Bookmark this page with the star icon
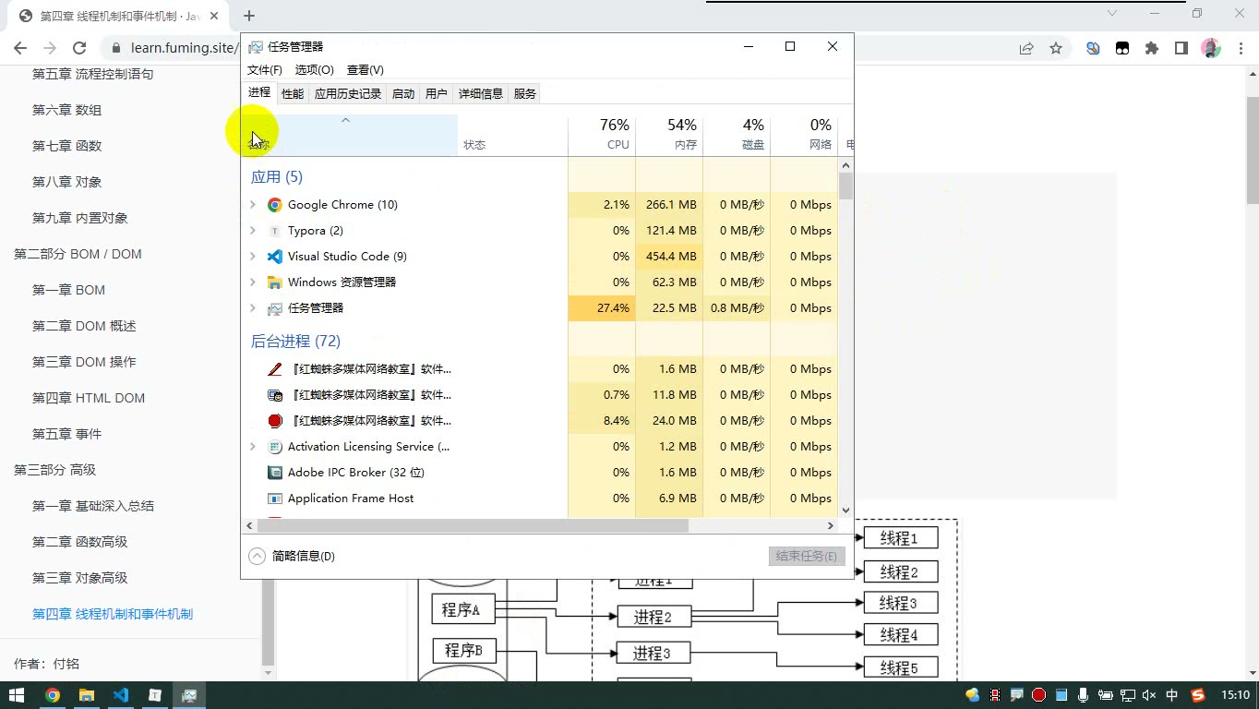This screenshot has width=1259, height=709. pyautogui.click(x=1056, y=49)
